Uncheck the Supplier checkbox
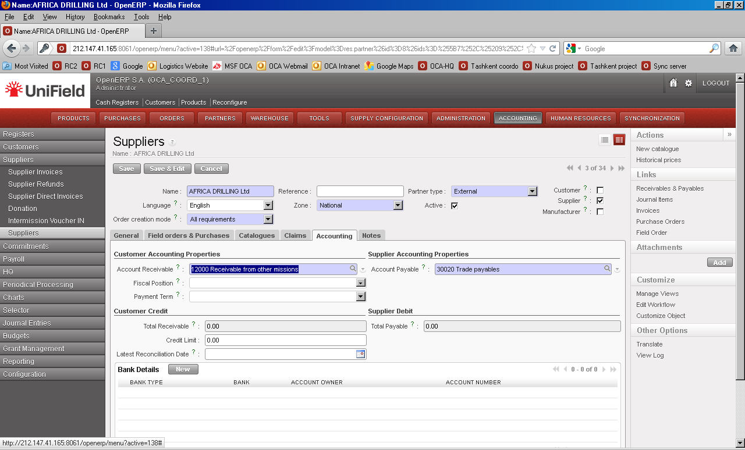Viewport: 745px width, 450px height. (x=600, y=201)
